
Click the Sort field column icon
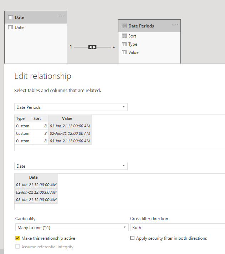[124, 36]
